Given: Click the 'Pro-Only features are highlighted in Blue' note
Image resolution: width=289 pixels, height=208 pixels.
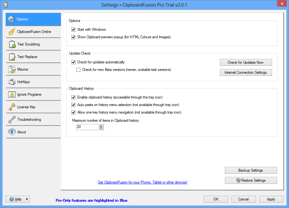Looking at the screenshot, I should click(x=92, y=200).
